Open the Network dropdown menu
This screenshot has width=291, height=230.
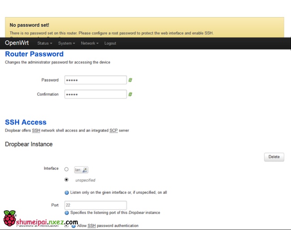(x=90, y=43)
